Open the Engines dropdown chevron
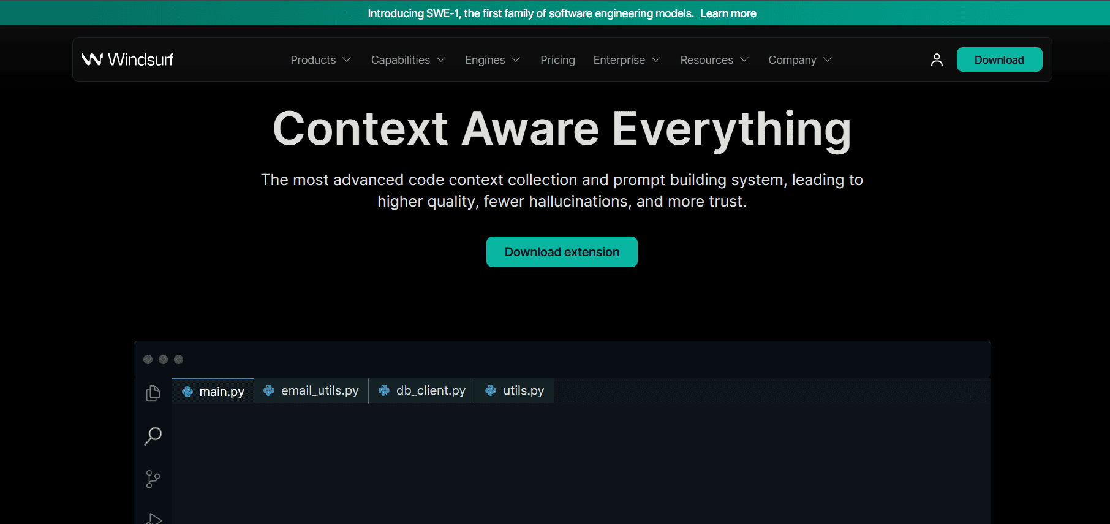Viewport: 1110px width, 524px height. coord(516,60)
